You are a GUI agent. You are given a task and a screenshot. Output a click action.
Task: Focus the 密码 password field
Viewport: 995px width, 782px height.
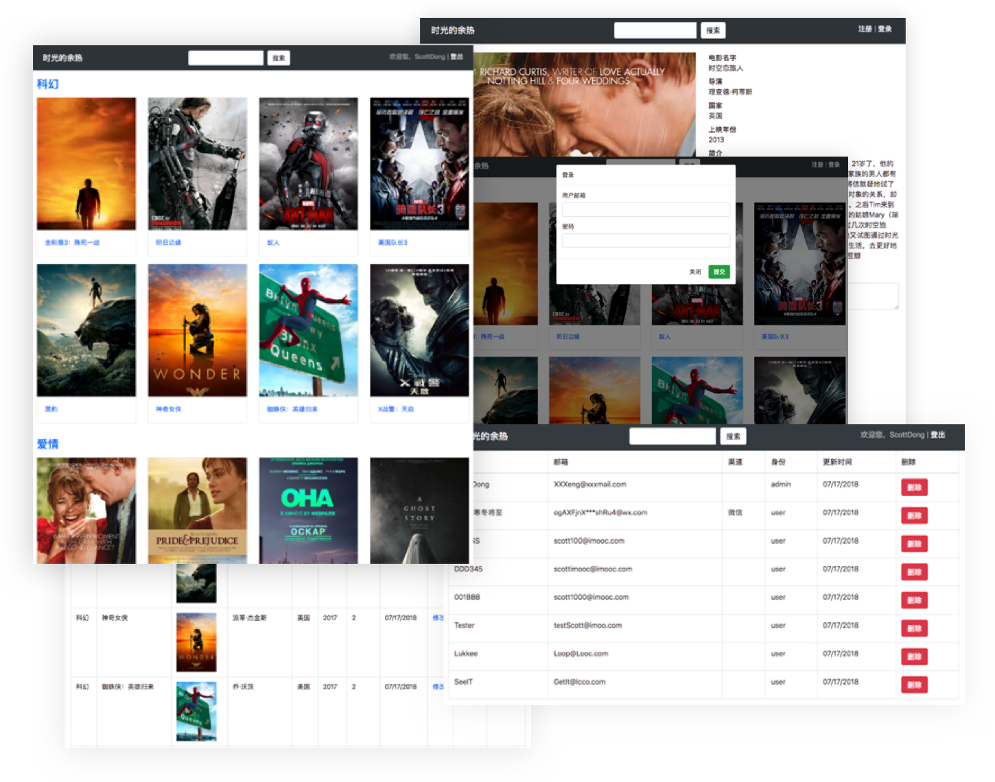coord(646,241)
